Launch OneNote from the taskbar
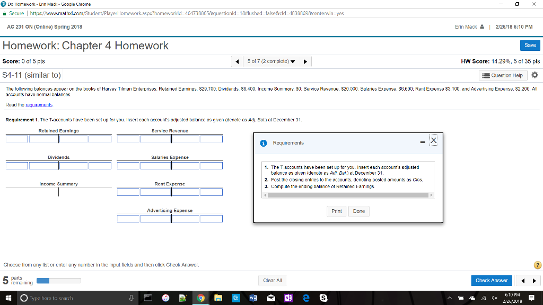This screenshot has width=543, height=305. (x=288, y=298)
